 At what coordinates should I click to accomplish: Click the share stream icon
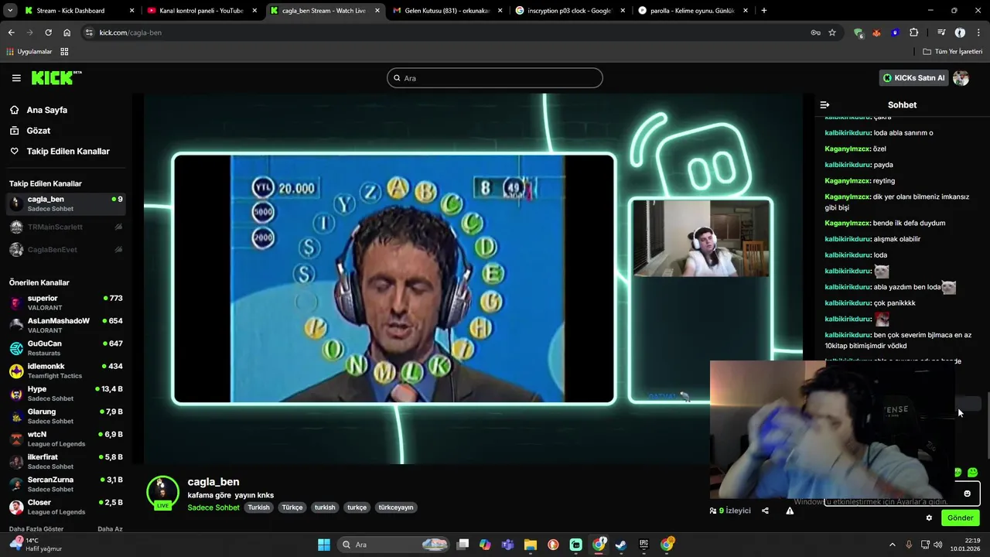click(765, 511)
